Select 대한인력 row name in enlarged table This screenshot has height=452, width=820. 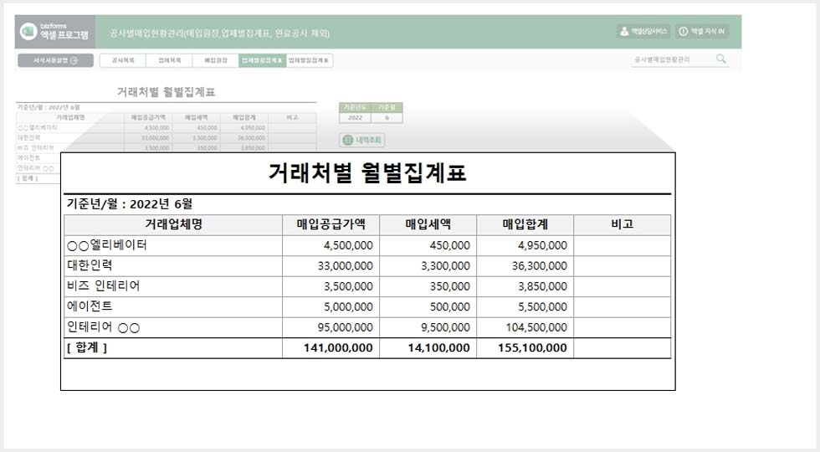pyautogui.click(x=90, y=266)
